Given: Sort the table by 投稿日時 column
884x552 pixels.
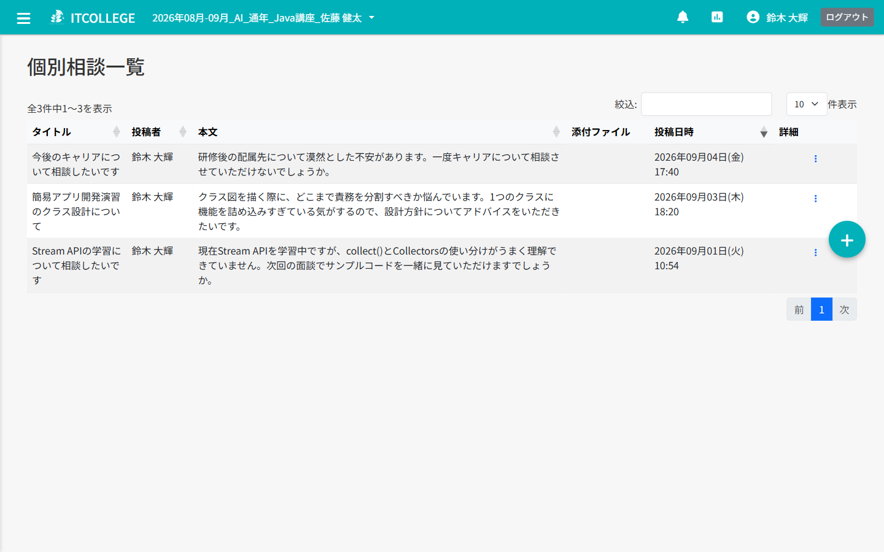Looking at the screenshot, I should 711,132.
